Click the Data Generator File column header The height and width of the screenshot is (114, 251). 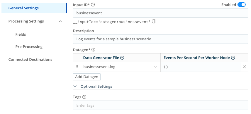tap(101, 58)
